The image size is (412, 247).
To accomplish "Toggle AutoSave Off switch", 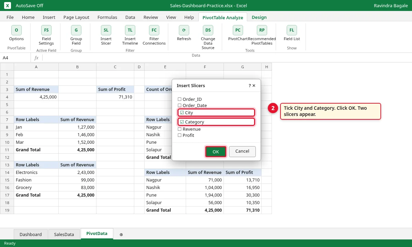I will pos(30,5).
